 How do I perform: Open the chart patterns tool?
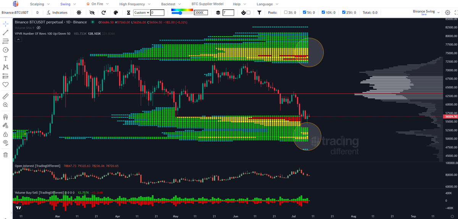pos(6,67)
